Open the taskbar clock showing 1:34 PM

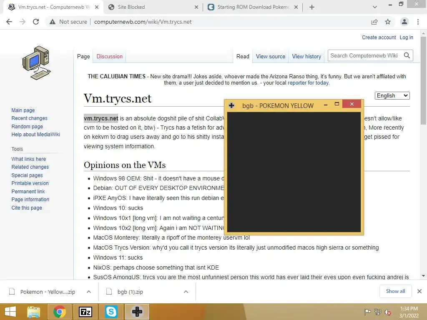(409, 312)
